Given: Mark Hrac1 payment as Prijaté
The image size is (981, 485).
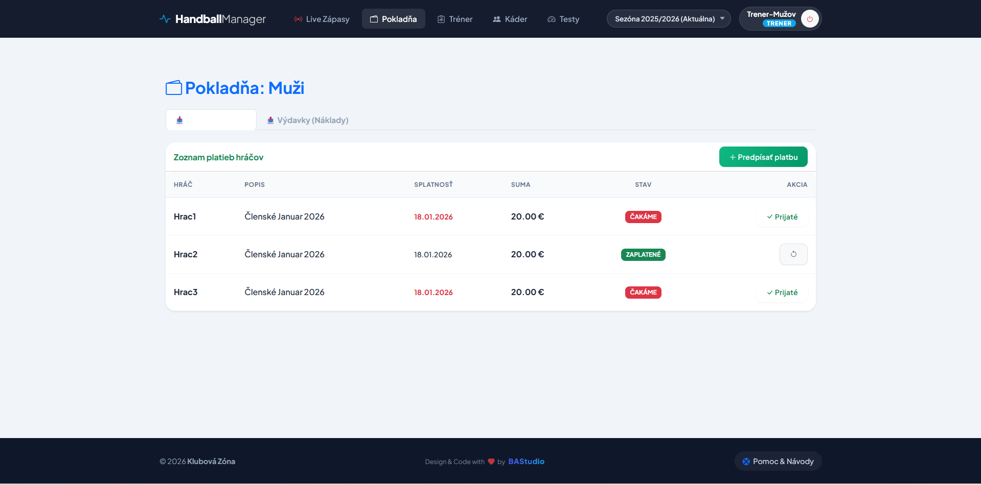Looking at the screenshot, I should click(782, 217).
